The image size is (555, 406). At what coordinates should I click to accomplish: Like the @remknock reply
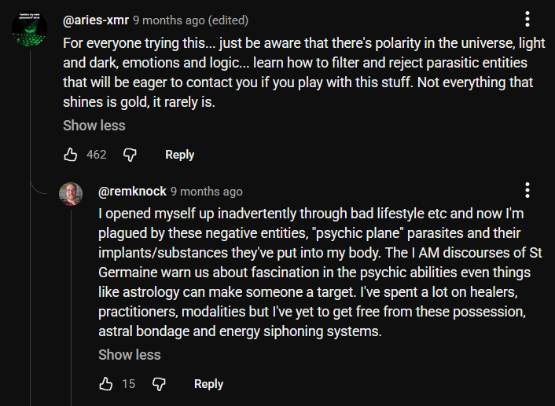(106, 384)
